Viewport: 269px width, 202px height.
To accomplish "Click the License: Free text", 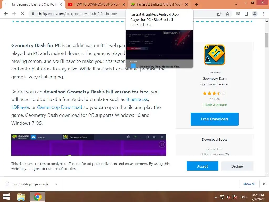I will [214, 149].
